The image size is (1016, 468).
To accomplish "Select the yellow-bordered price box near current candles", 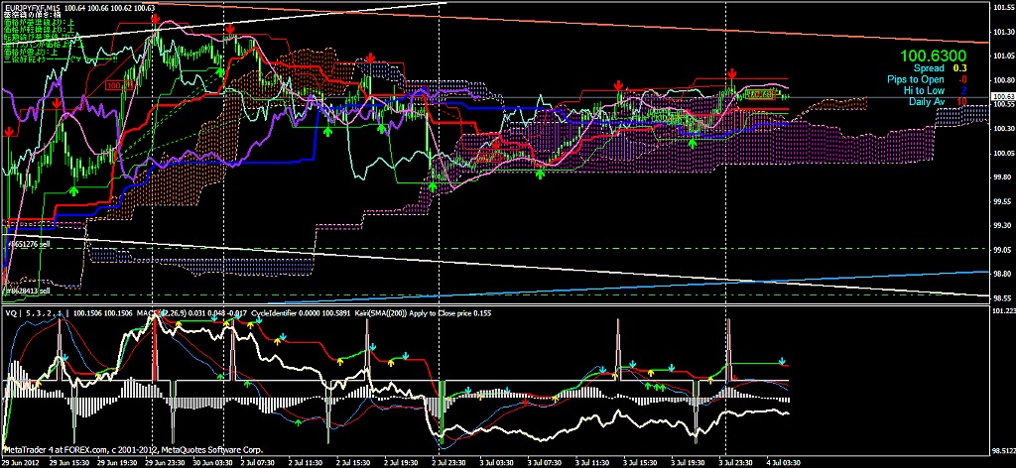I will 759,93.
